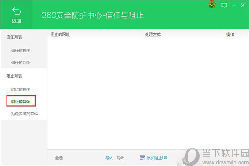Click the 添加阻止URL link text
249x166 pixels.
pos(158,158)
